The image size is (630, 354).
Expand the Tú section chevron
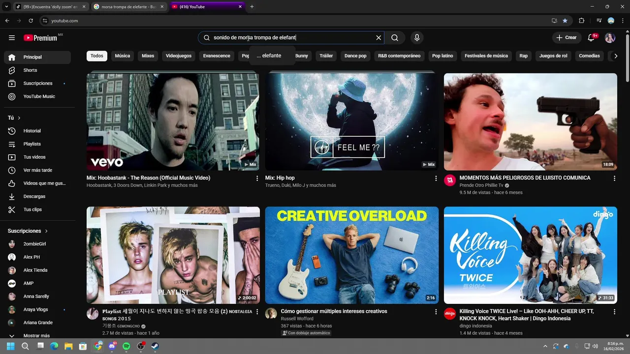[x=19, y=118]
